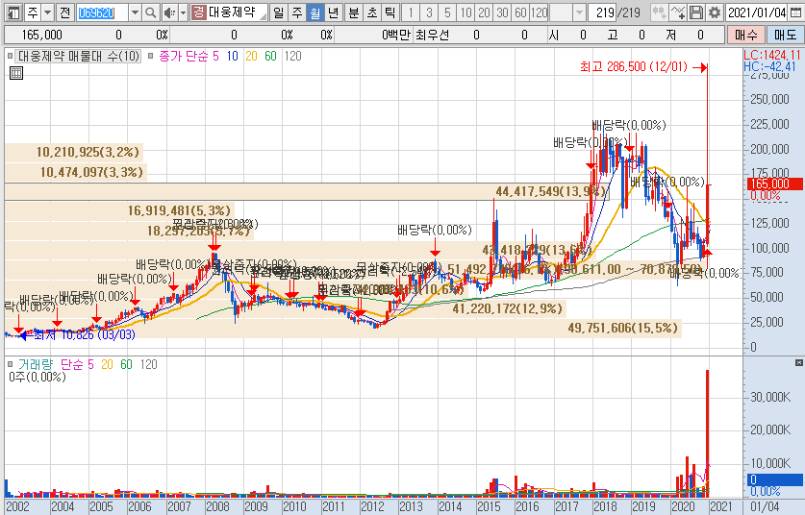Click the square marker before 종가 단순
The height and width of the screenshot is (515, 805).
click(x=150, y=56)
